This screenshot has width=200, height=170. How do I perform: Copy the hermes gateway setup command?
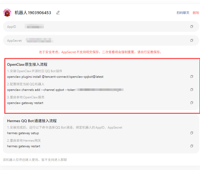point(192,133)
